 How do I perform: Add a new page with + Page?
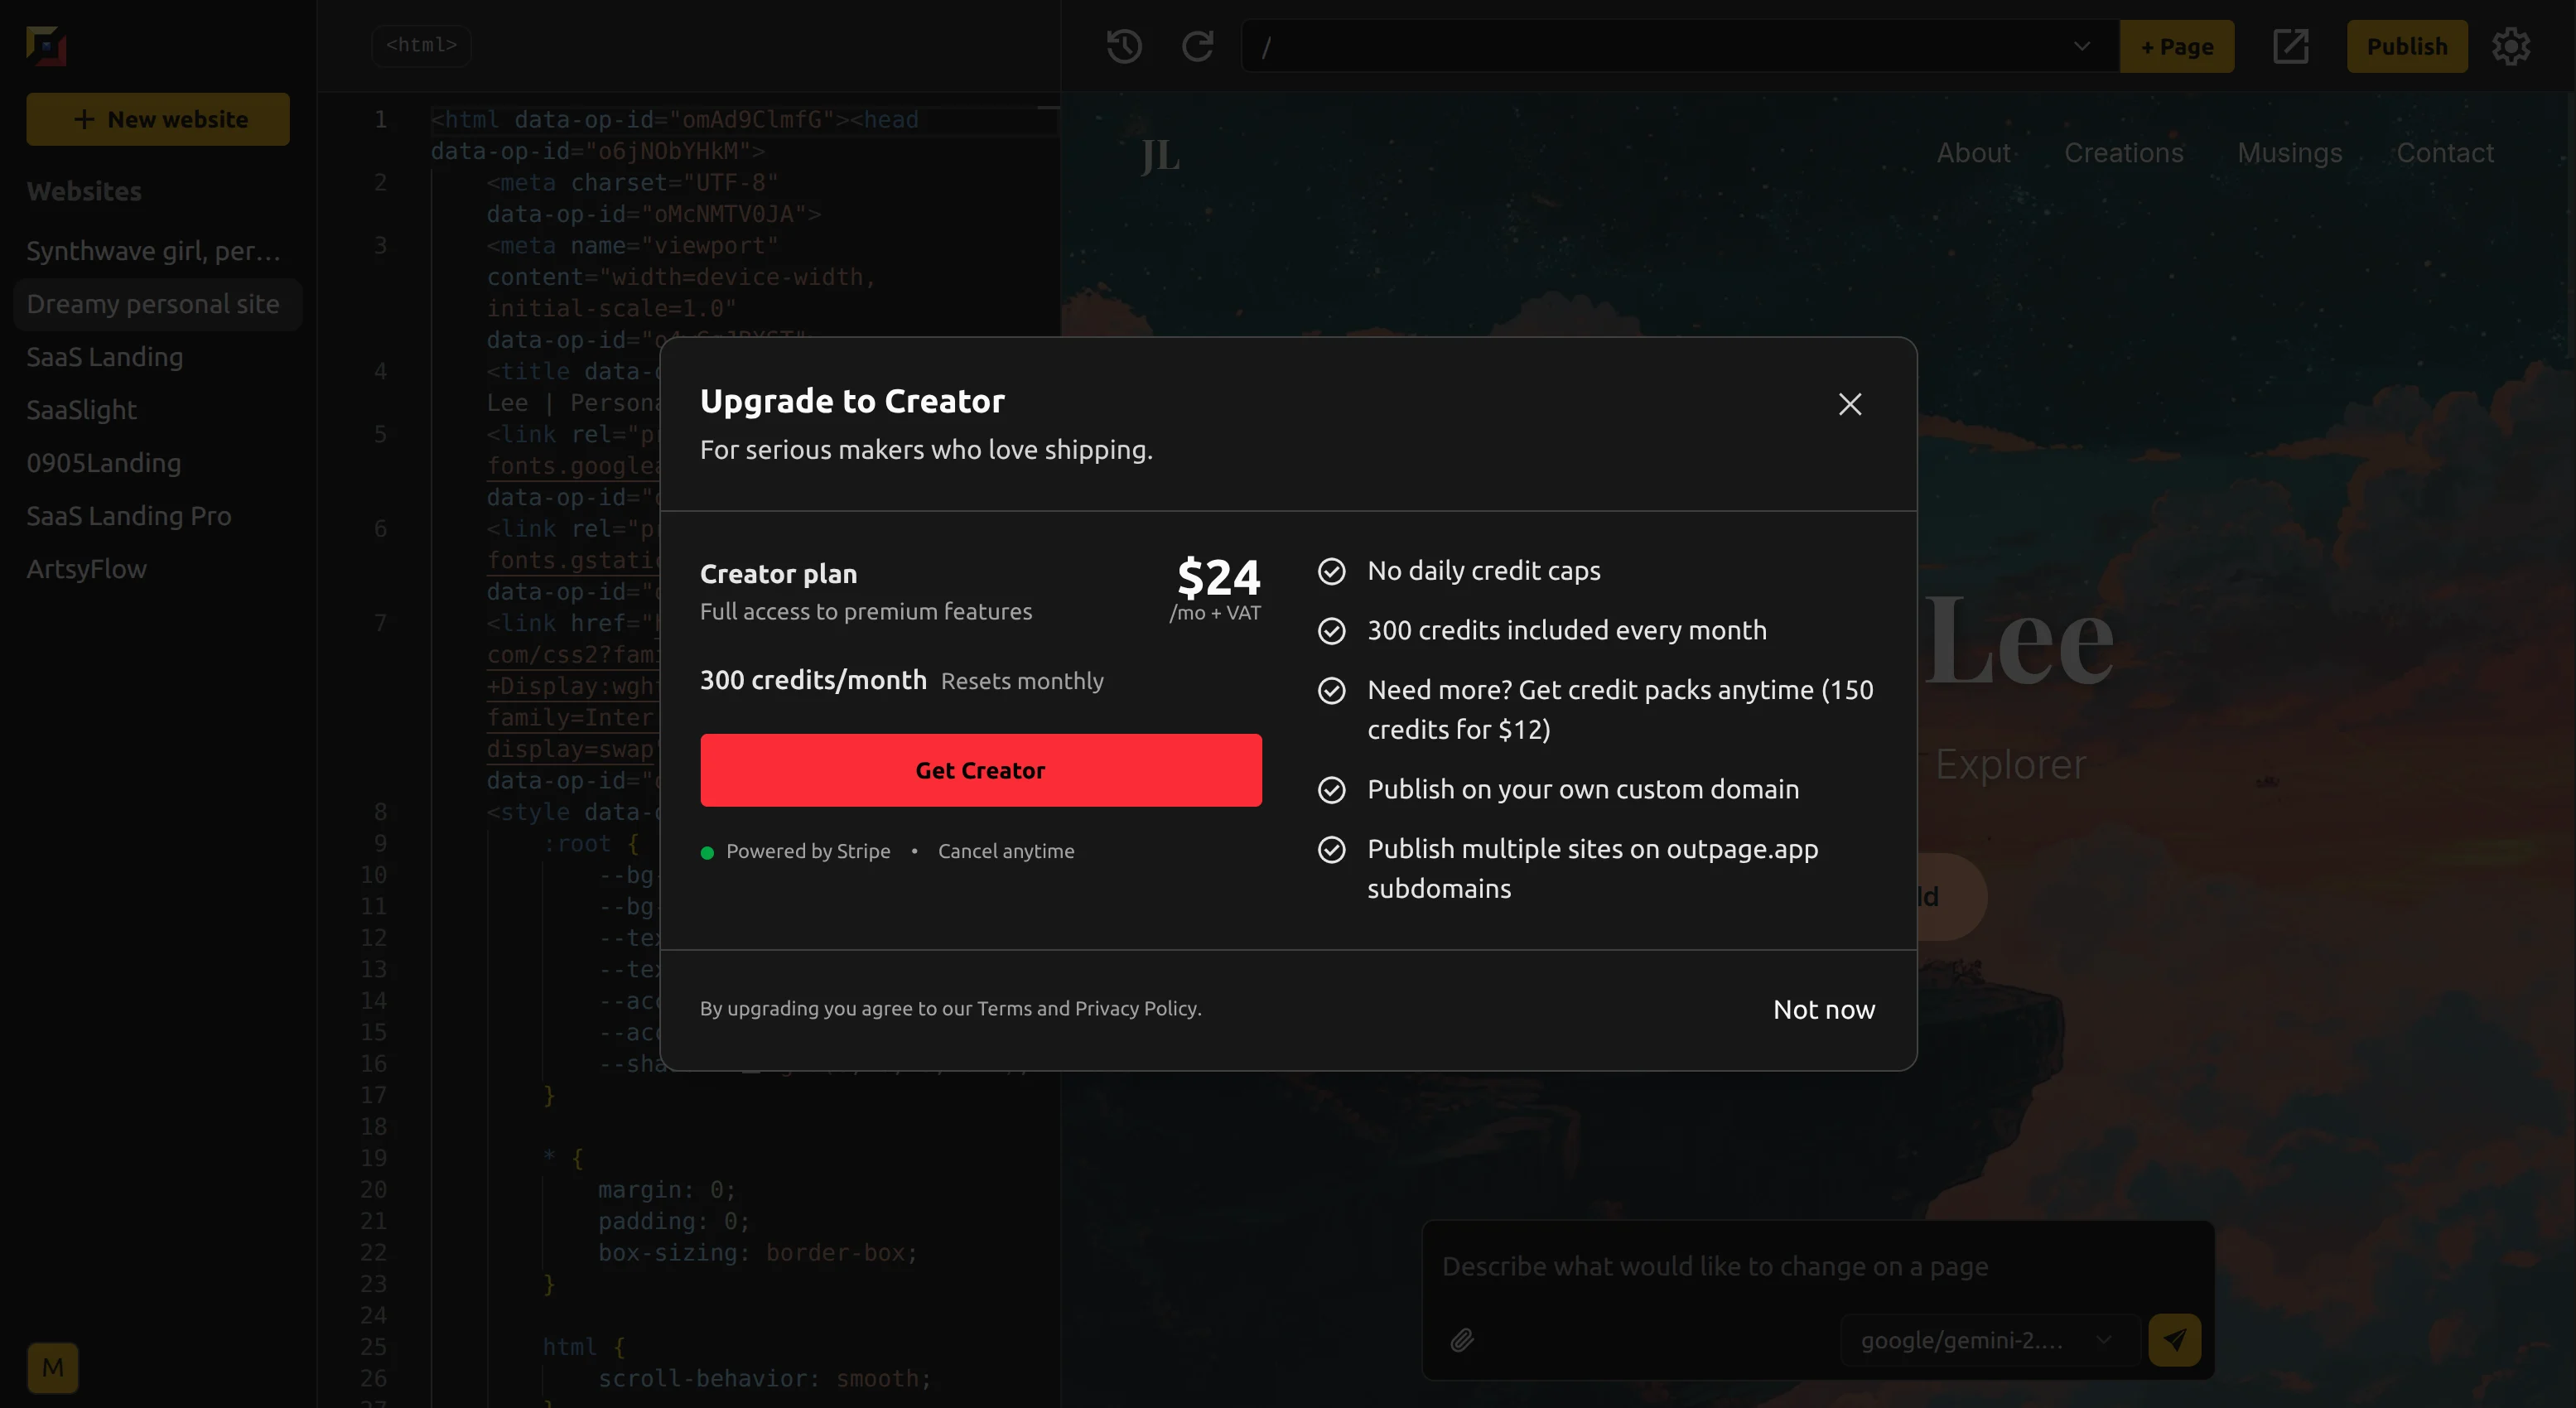point(2176,46)
